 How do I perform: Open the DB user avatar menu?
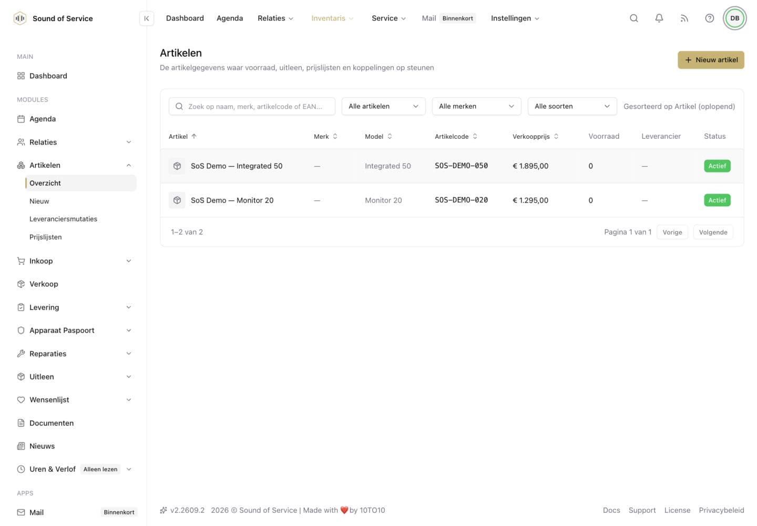coord(735,18)
